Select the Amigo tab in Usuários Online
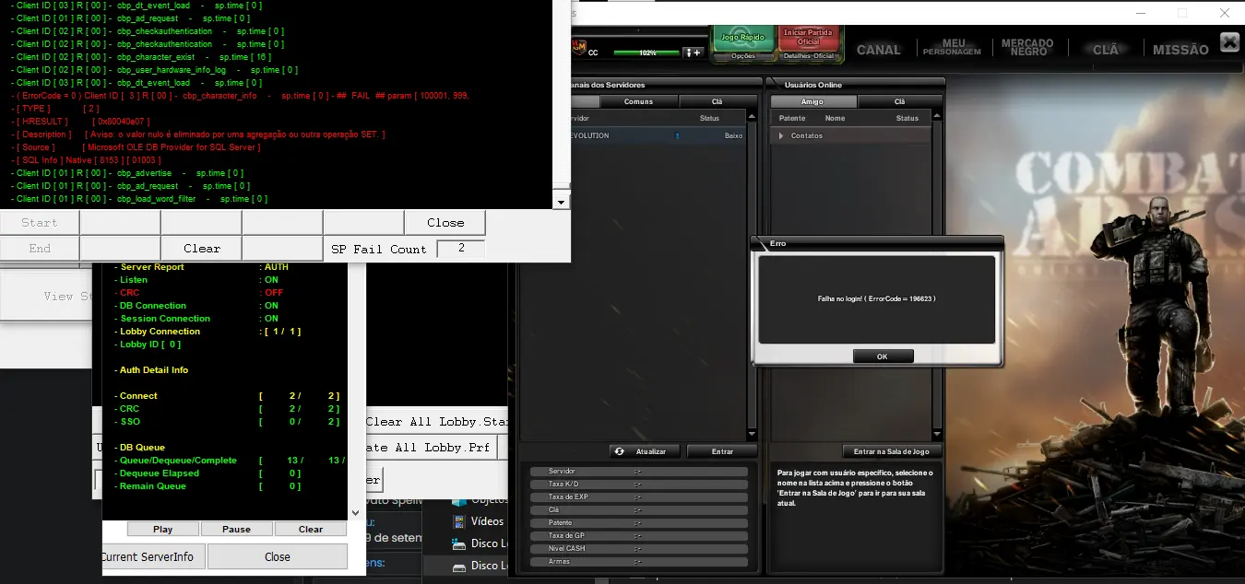The height and width of the screenshot is (584, 1245). coord(812,101)
